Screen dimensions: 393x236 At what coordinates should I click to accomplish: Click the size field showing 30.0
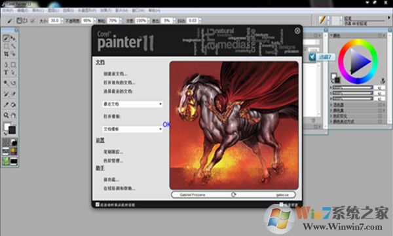click(54, 20)
